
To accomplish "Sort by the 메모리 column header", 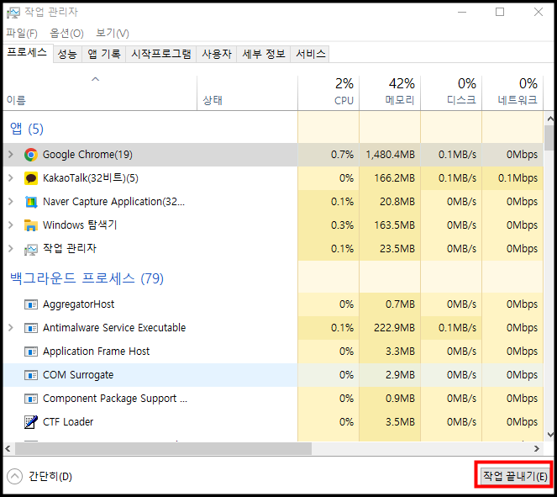I will [x=390, y=93].
